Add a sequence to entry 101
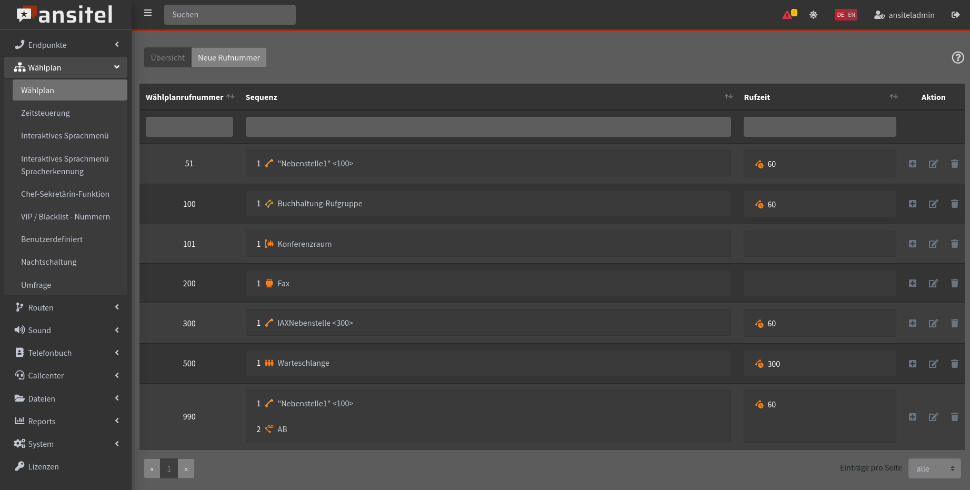This screenshot has width=970, height=490. click(913, 244)
